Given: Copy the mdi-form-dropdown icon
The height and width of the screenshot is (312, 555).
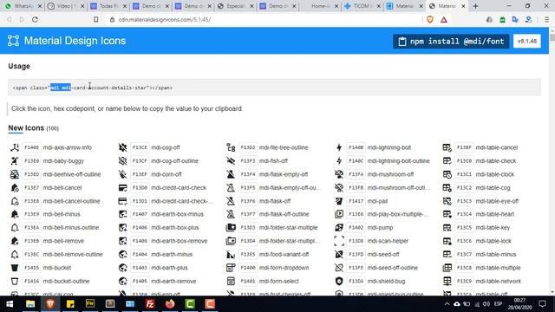Looking at the screenshot, I should 231,268.
